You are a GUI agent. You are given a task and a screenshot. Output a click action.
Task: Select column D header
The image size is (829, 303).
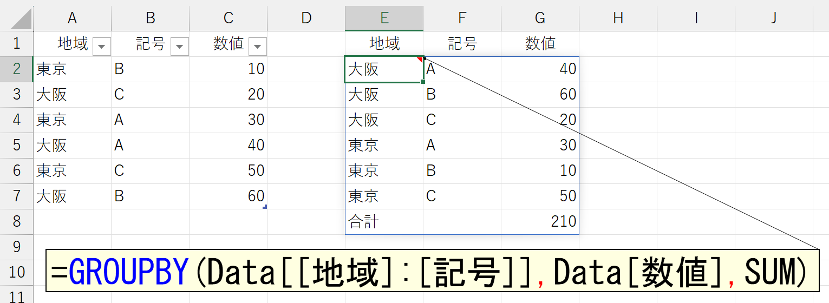(x=306, y=18)
